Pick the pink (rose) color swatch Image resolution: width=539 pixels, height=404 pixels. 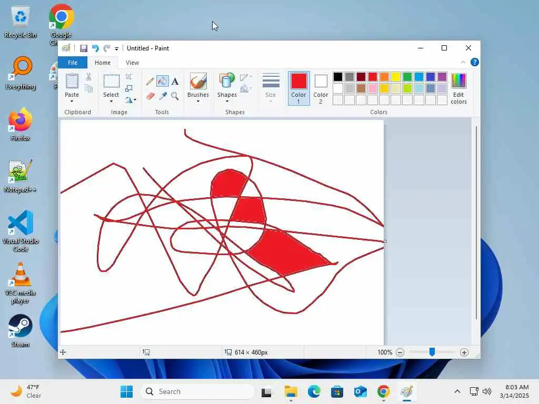pyautogui.click(x=373, y=88)
